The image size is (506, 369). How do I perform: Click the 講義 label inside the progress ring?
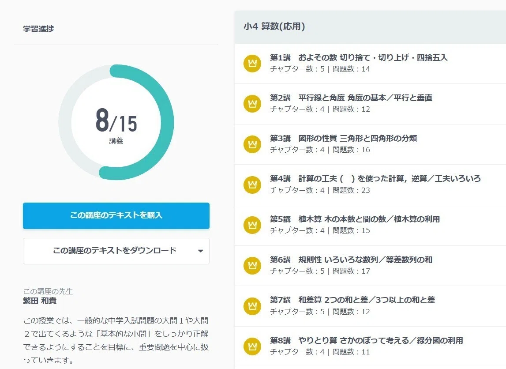click(x=116, y=141)
